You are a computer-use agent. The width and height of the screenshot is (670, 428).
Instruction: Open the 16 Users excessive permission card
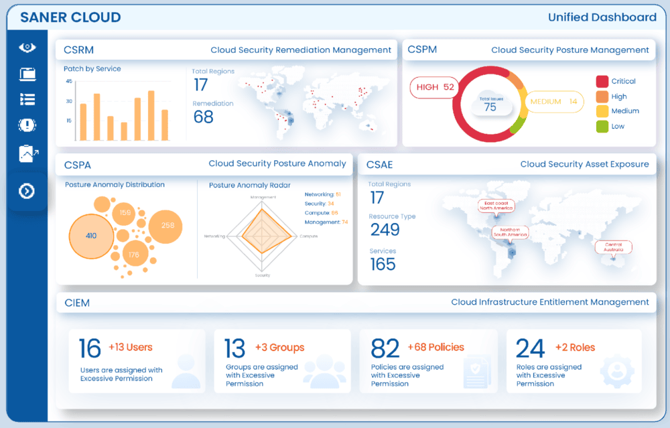(137, 361)
